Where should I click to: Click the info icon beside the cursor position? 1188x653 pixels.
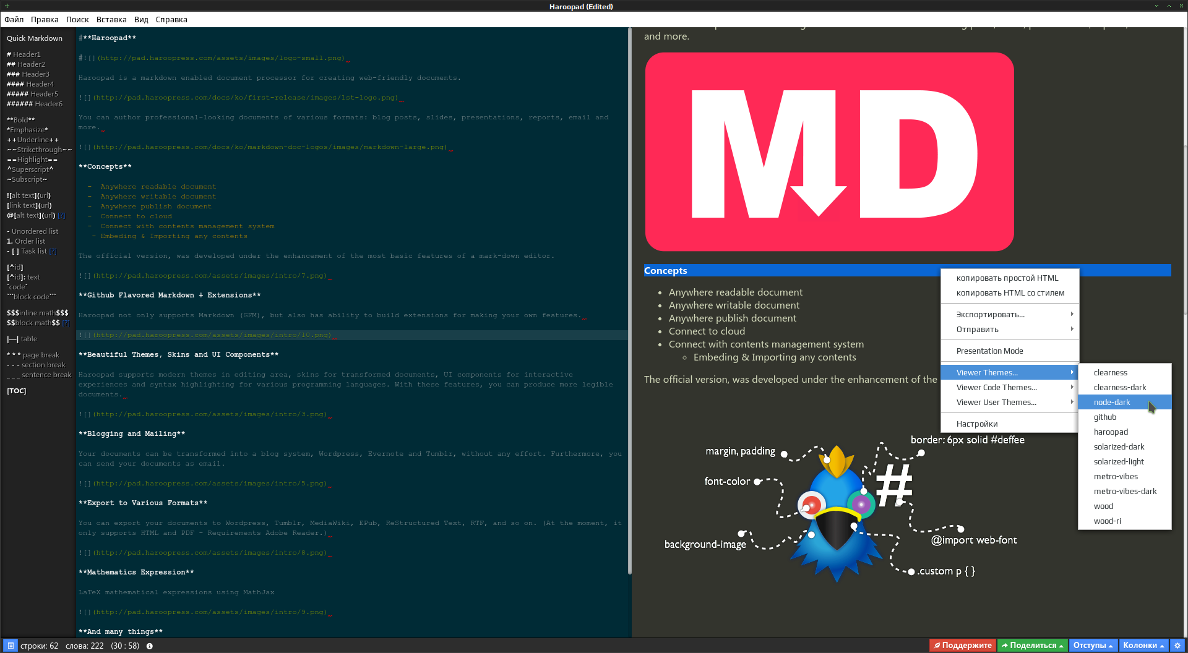(150, 646)
